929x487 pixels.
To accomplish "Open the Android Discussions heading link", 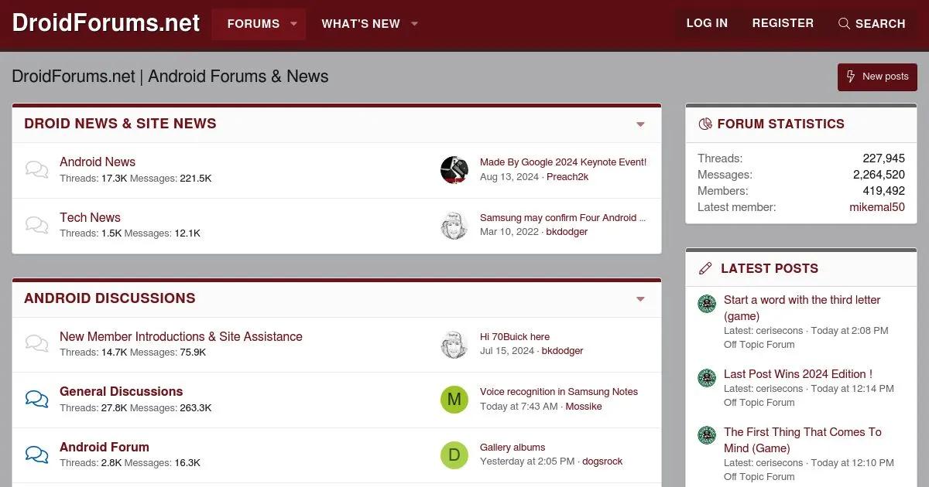I will click(x=110, y=298).
